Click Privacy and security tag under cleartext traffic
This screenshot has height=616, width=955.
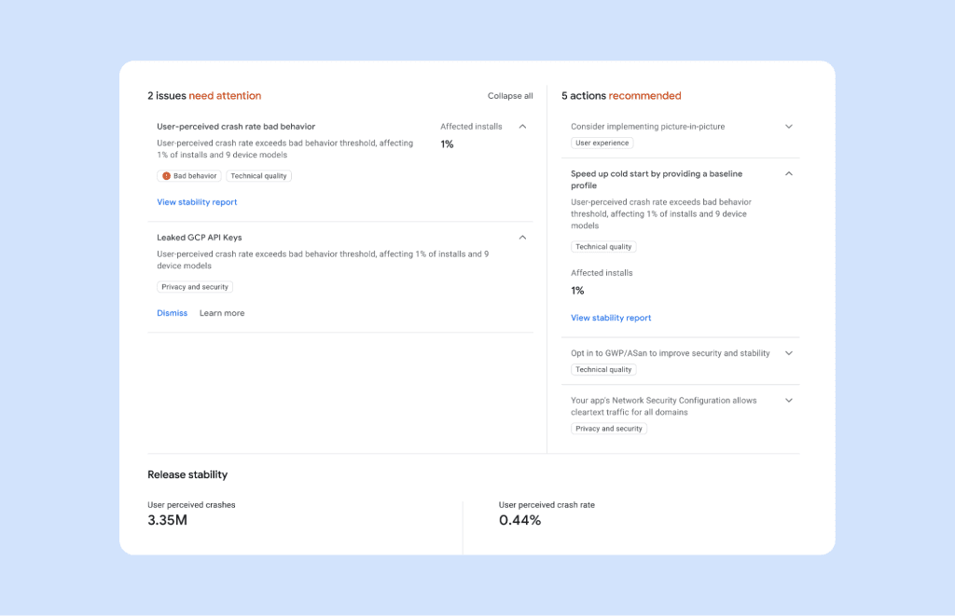pyautogui.click(x=608, y=429)
